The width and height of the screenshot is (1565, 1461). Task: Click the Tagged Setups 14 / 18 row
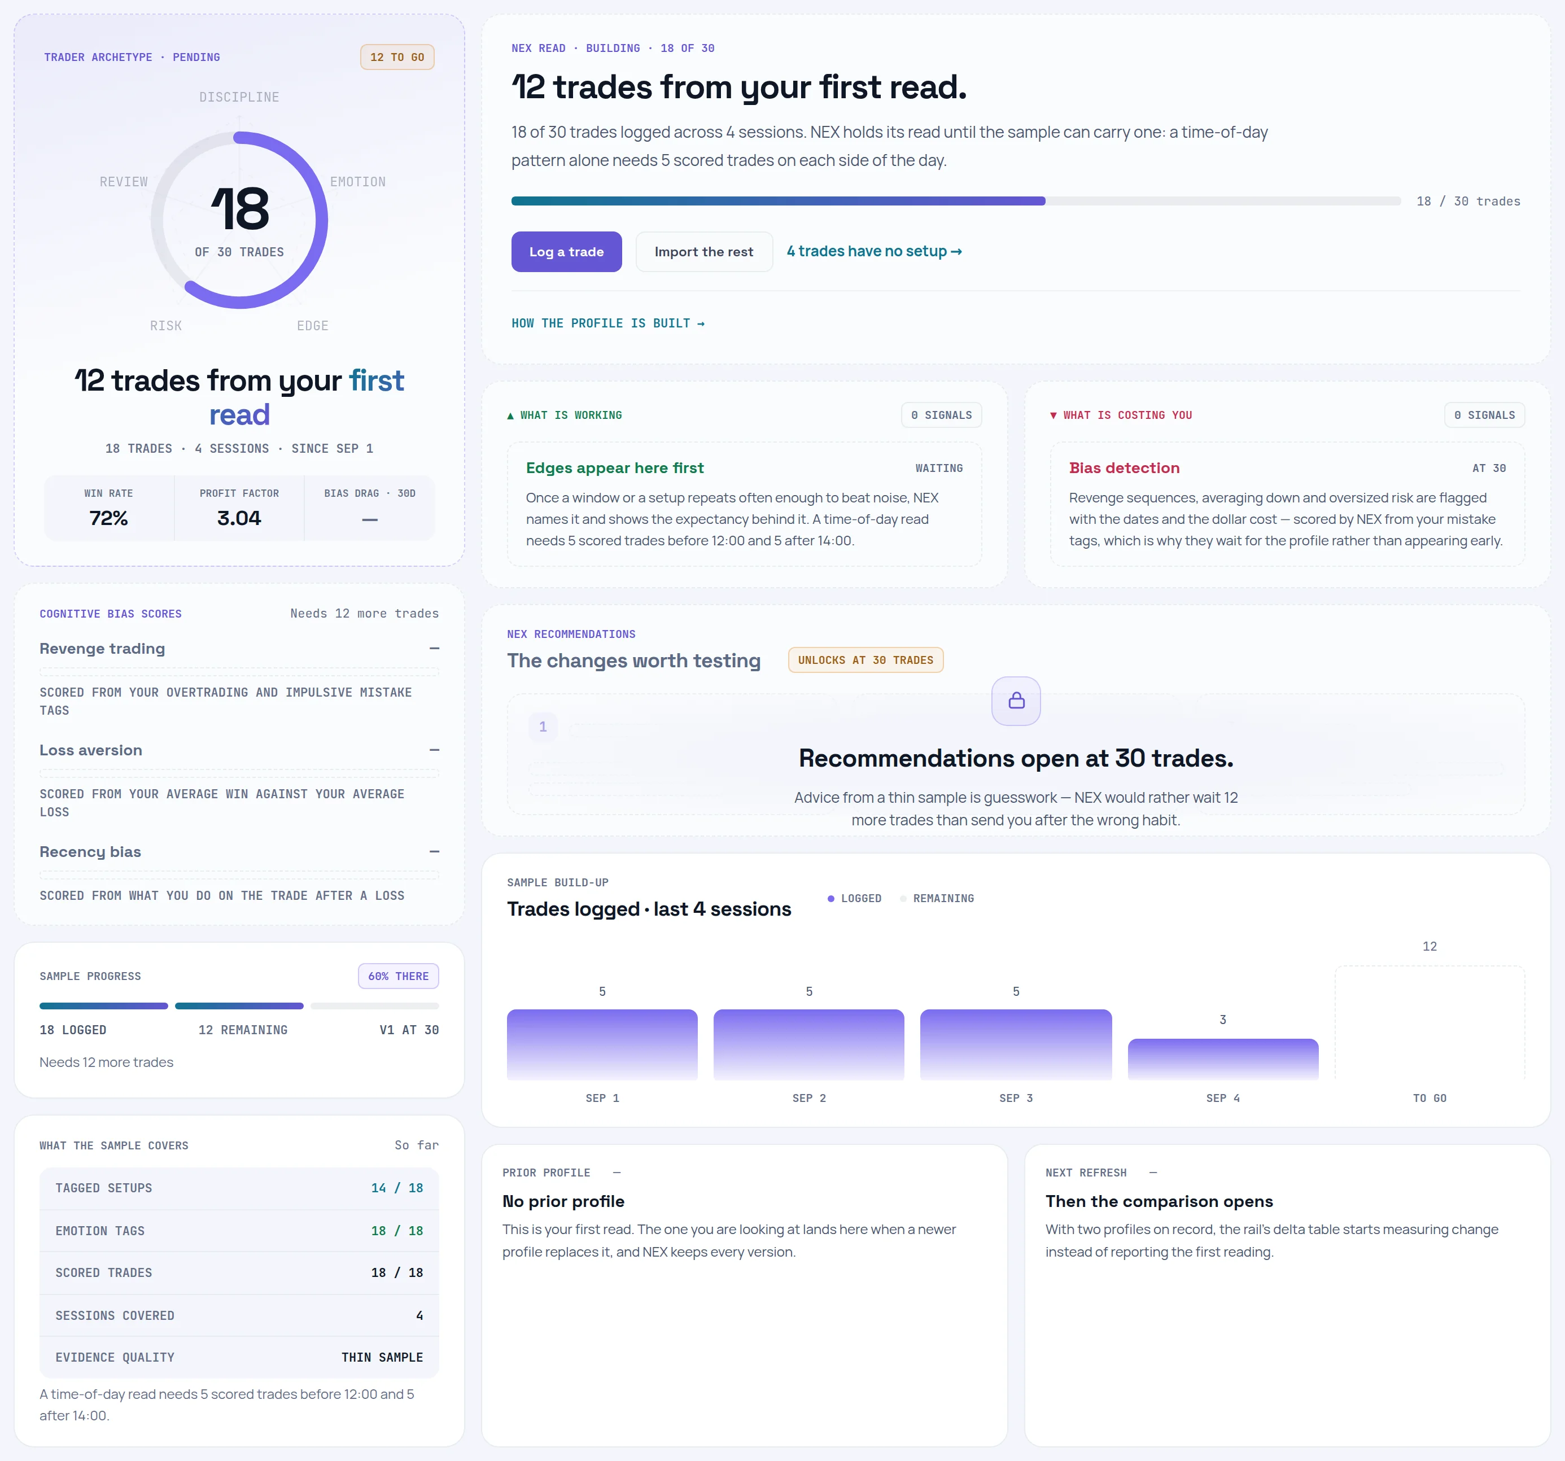(239, 1189)
